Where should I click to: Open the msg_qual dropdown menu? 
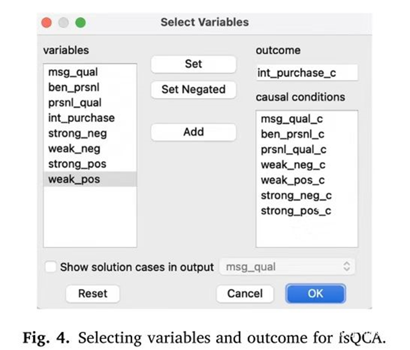[287, 267]
